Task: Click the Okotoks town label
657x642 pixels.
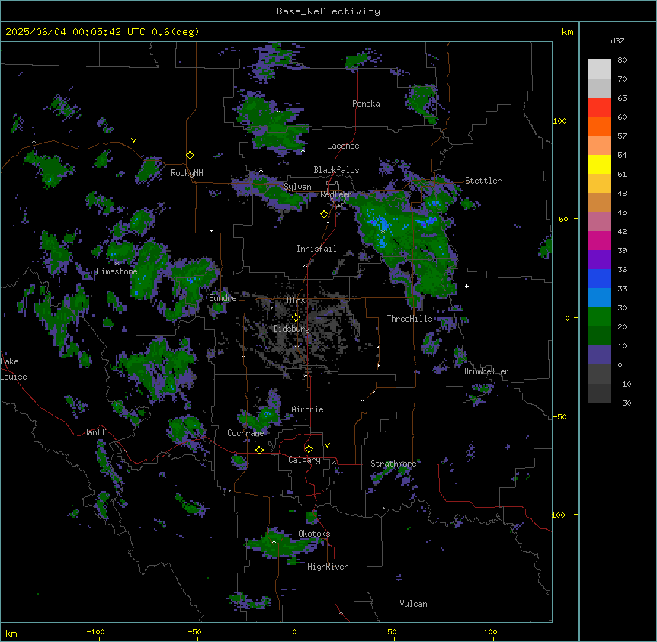Action: click(x=314, y=534)
